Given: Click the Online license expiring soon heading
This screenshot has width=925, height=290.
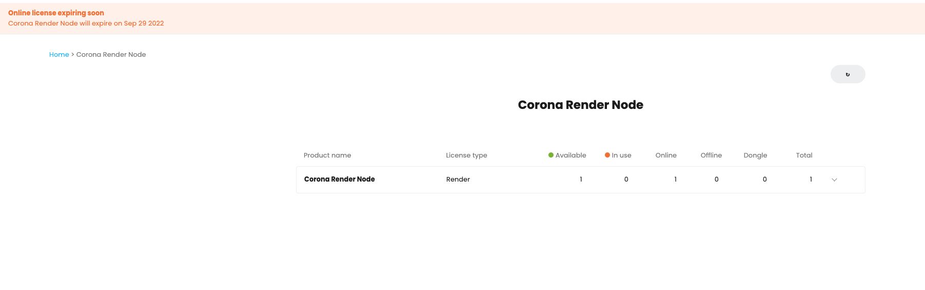Looking at the screenshot, I should coord(56,13).
